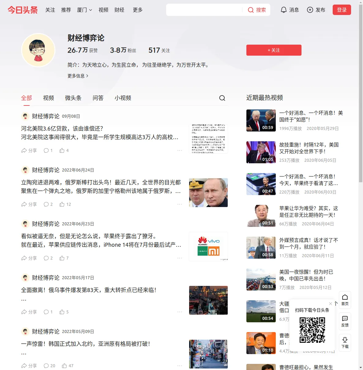Viewport: 363px width, 370px height.
Task: Expand 更多信息 profile details
Action: tap(78, 76)
